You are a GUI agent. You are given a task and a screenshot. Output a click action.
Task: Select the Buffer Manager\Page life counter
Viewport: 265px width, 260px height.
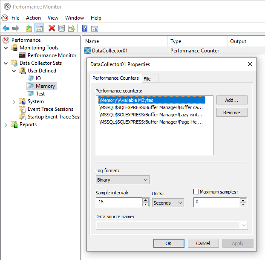tap(152, 122)
